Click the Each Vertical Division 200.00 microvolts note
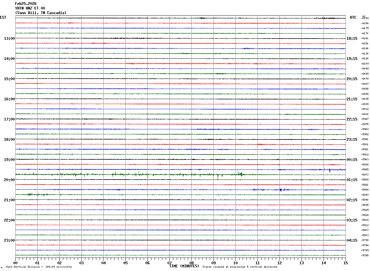 39,267
